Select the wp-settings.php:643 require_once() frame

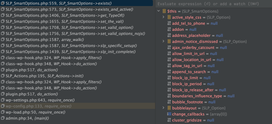click(x=76, y=100)
